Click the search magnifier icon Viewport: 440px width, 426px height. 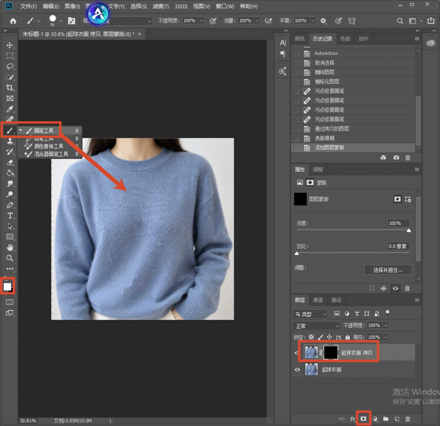click(400, 21)
